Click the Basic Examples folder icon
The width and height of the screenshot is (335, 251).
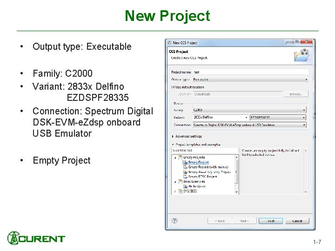[x=180, y=182]
